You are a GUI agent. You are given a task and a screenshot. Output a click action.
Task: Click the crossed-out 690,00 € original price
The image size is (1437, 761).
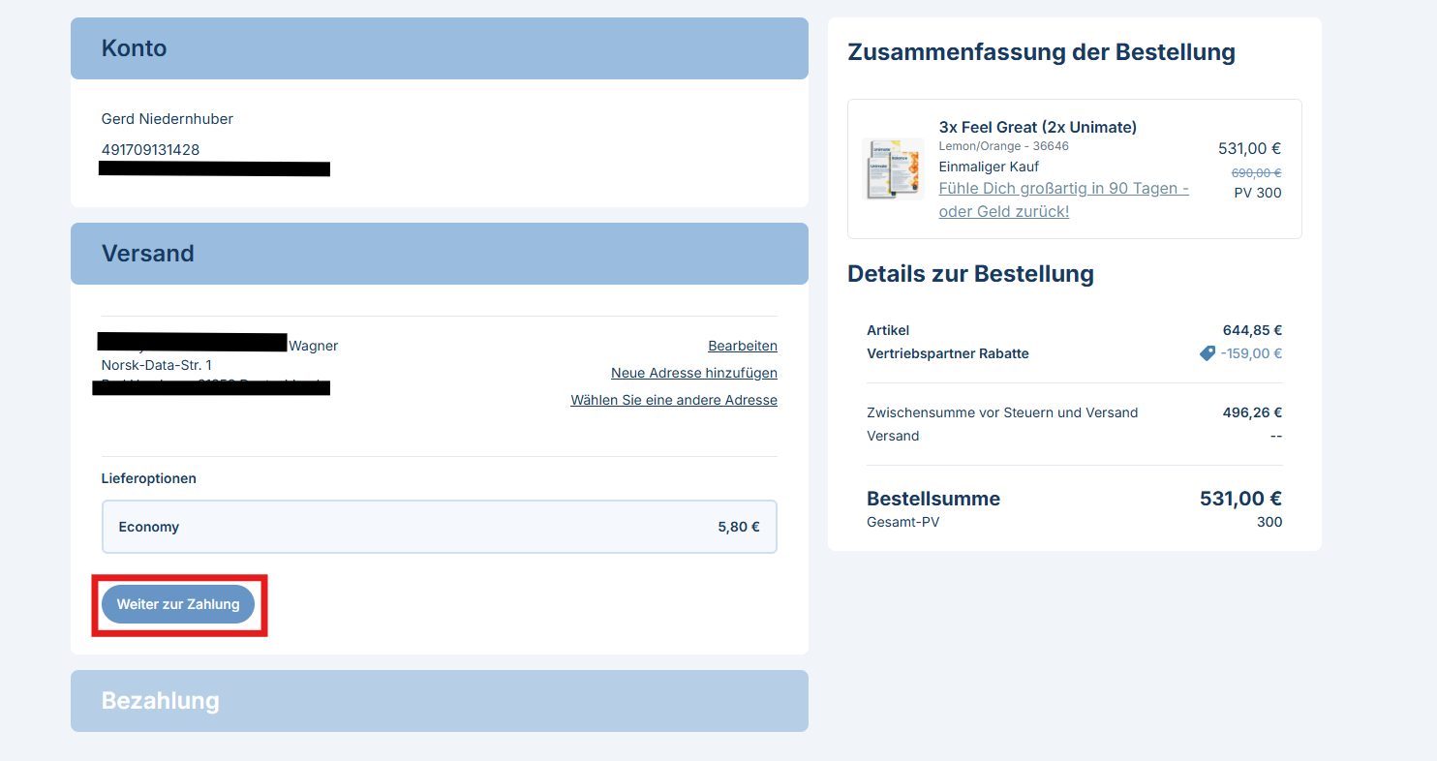pos(1255,172)
